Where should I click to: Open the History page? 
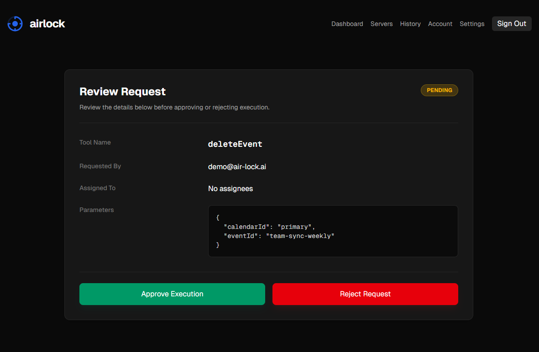pyautogui.click(x=410, y=24)
